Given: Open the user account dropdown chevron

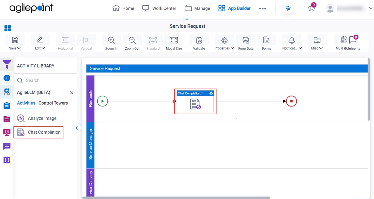Looking at the screenshot, I should (x=370, y=8).
